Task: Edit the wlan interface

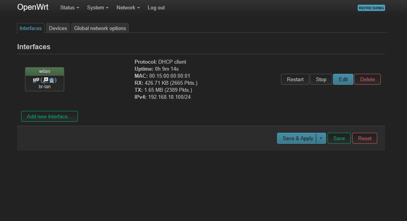Action: tap(343, 79)
